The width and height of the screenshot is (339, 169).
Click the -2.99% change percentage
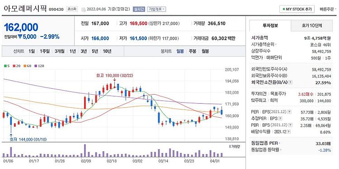pos(50,37)
